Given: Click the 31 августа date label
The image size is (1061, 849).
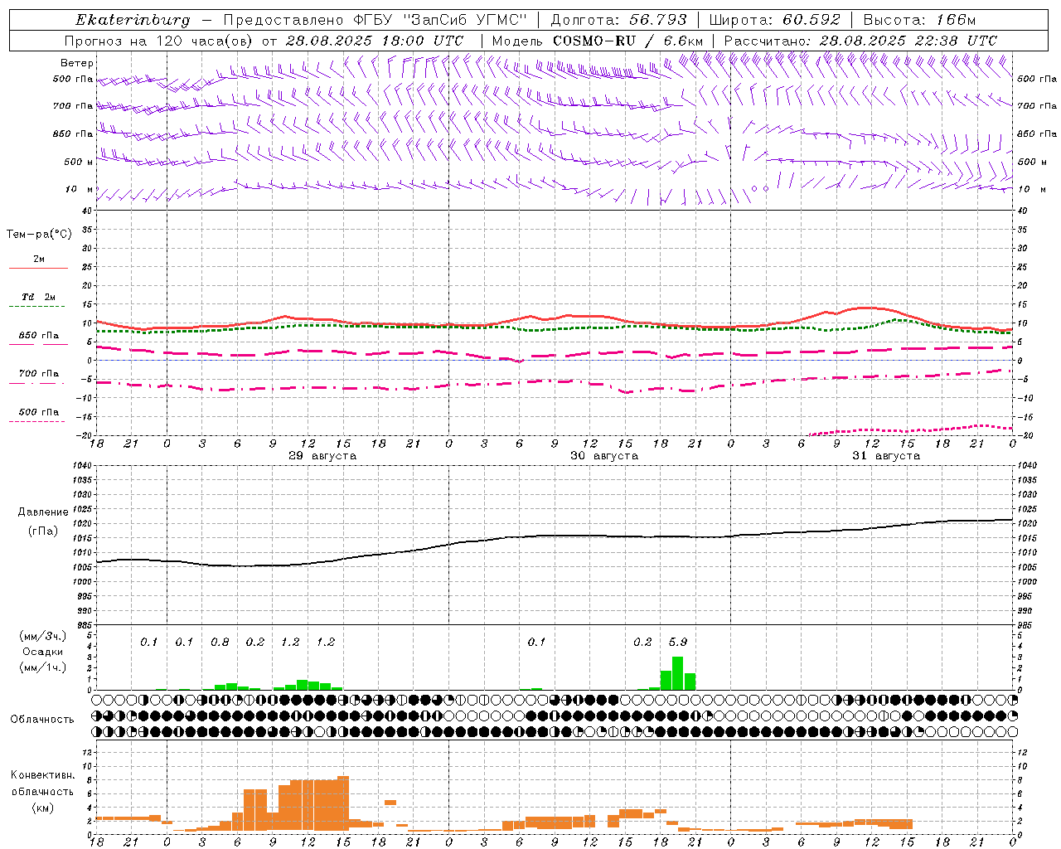Looking at the screenshot, I should 886,456.
